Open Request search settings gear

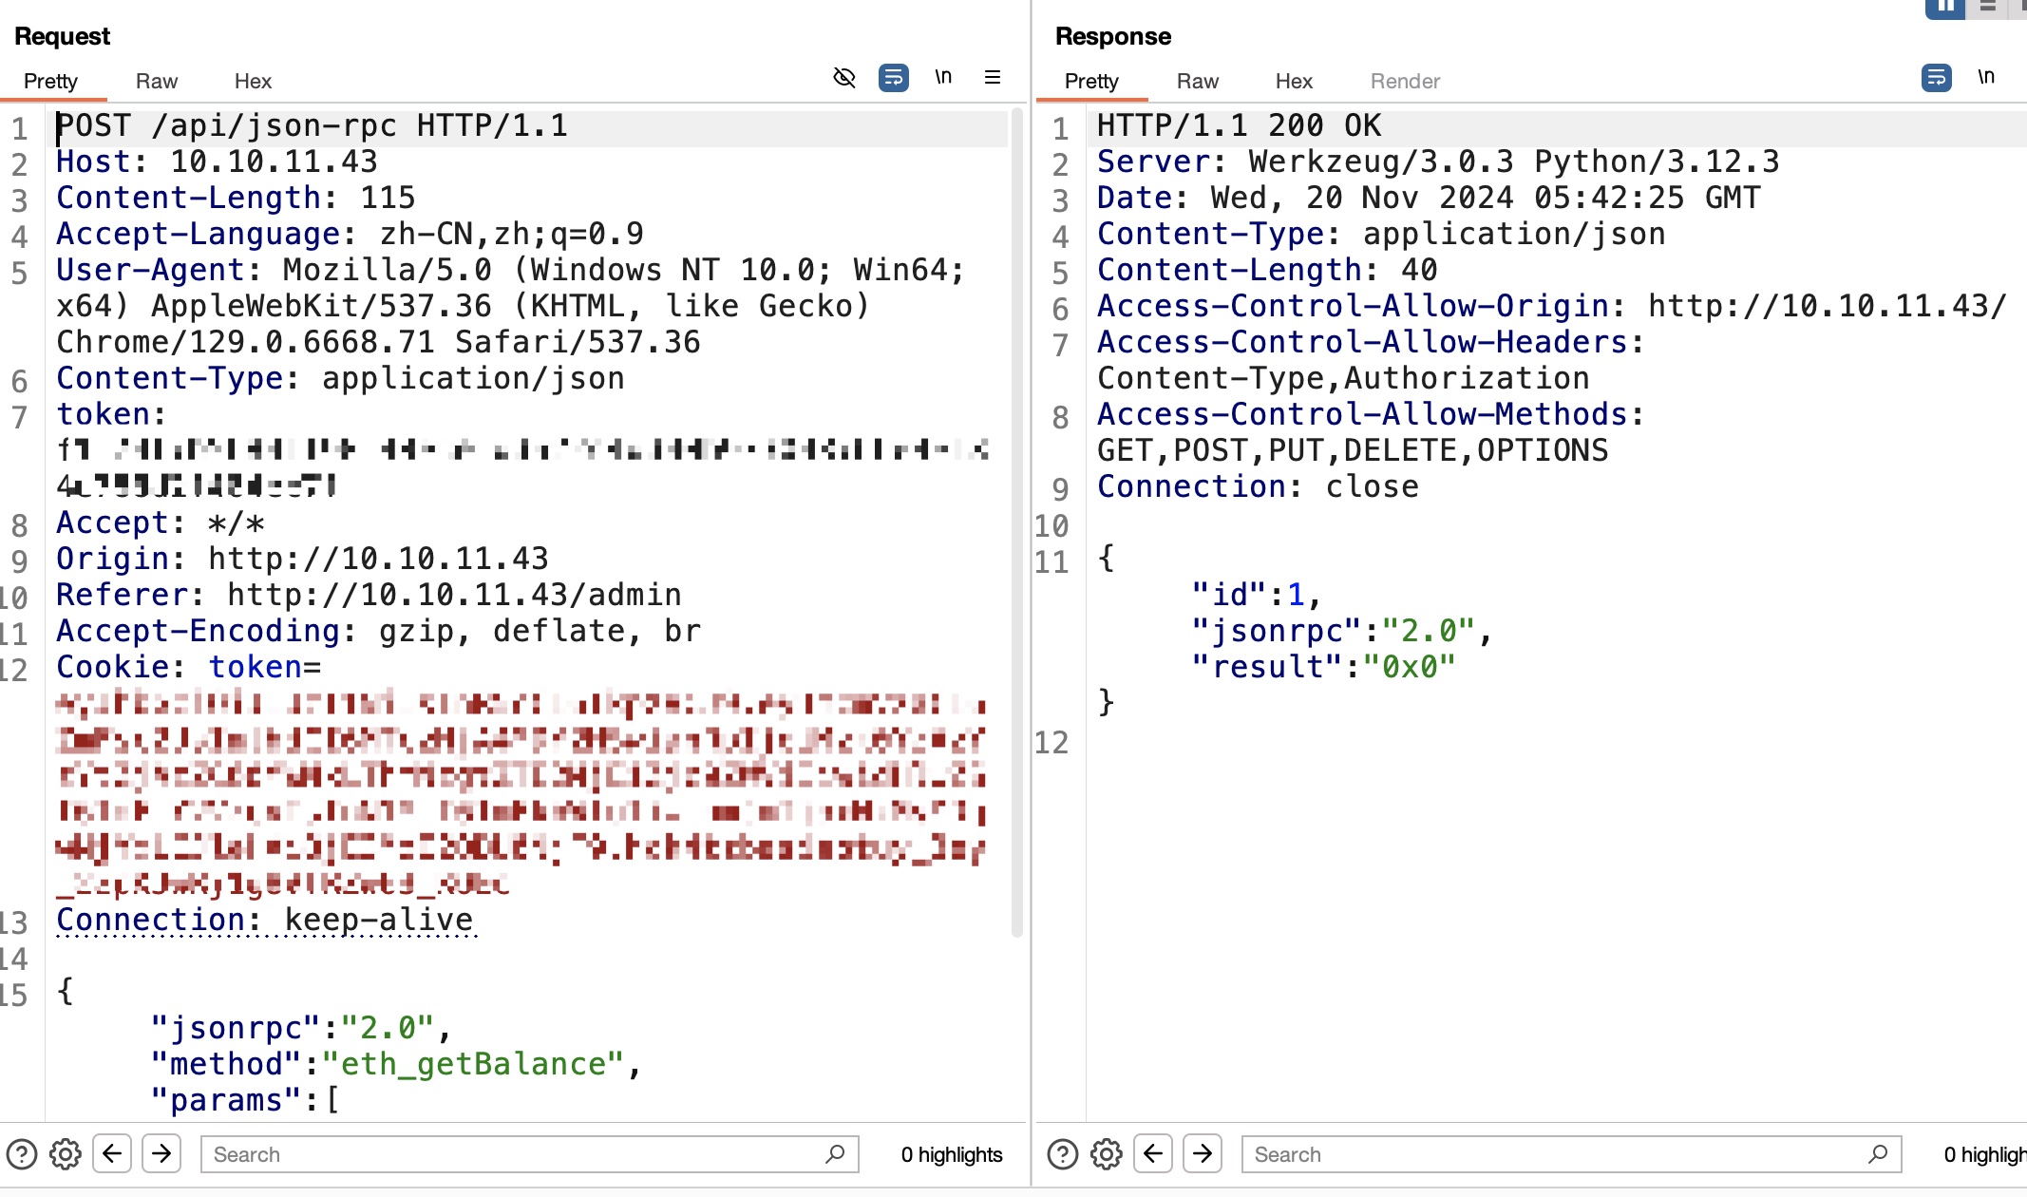point(66,1154)
